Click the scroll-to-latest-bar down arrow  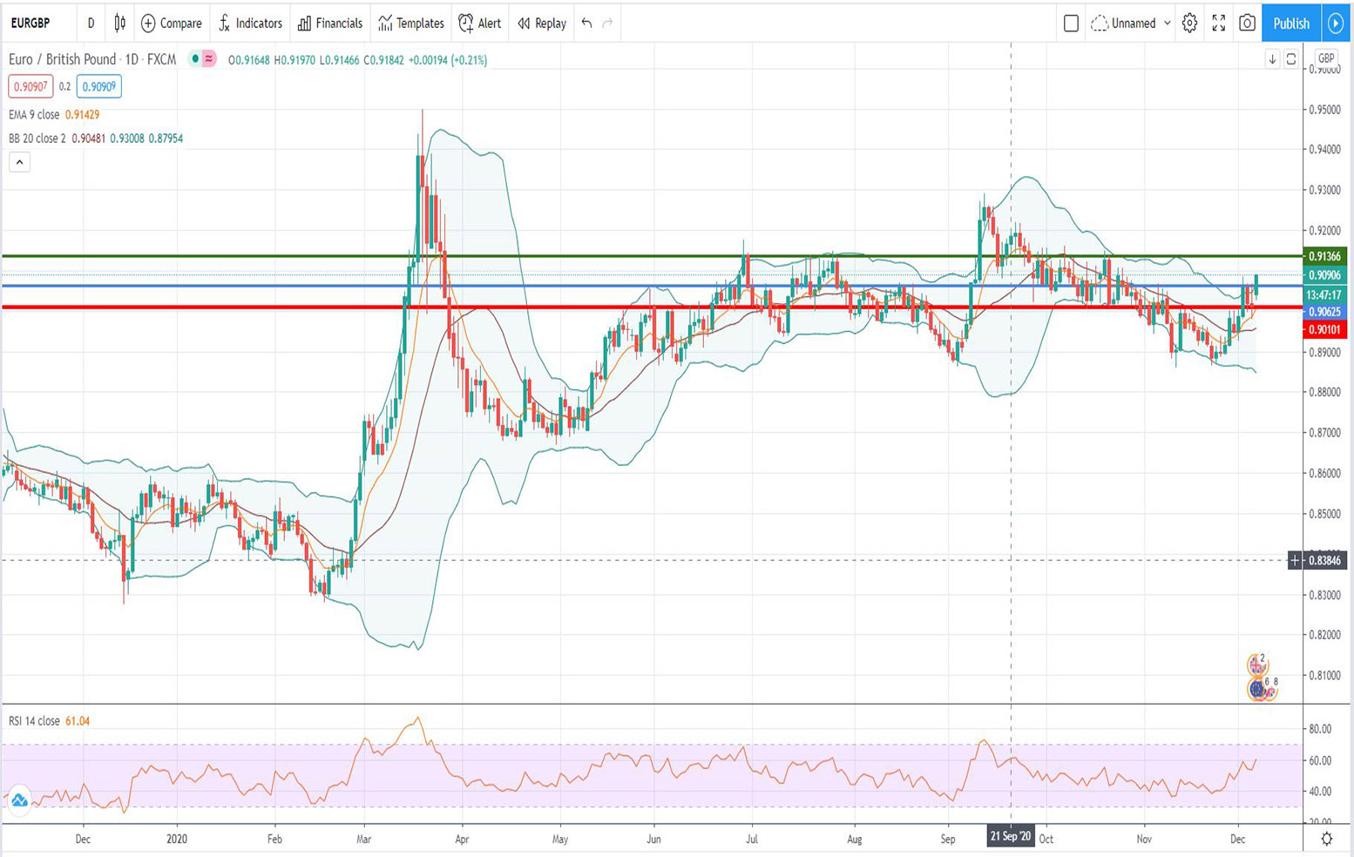click(1272, 59)
